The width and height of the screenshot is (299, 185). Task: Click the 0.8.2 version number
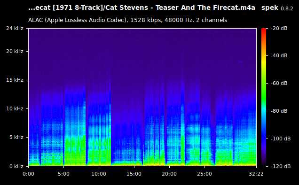287,9
